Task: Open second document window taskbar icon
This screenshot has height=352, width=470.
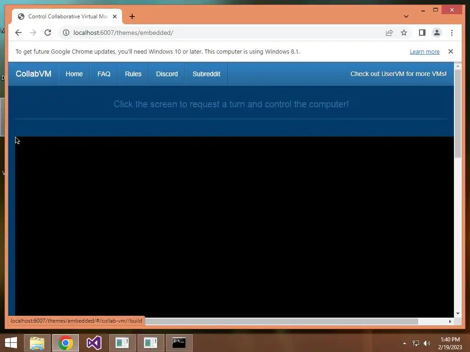Action: (151, 343)
